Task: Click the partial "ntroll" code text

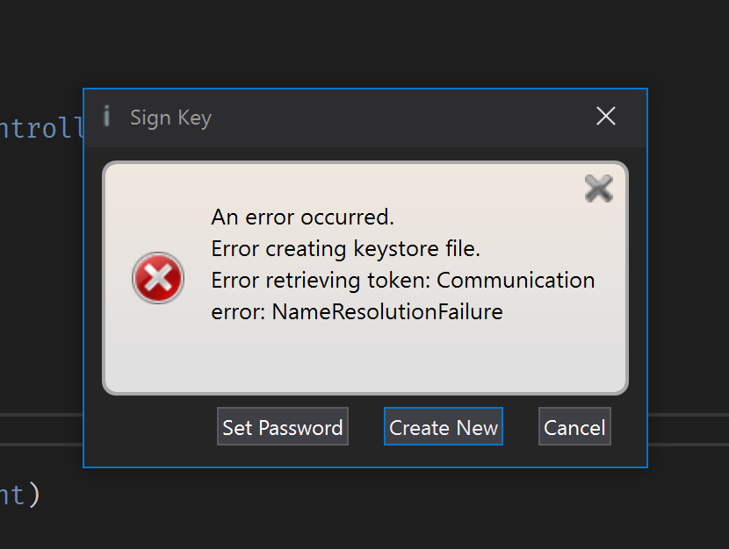Action: click(40, 129)
